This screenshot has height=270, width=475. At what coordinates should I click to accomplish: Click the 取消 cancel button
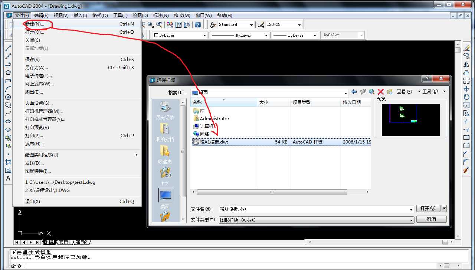(x=431, y=219)
